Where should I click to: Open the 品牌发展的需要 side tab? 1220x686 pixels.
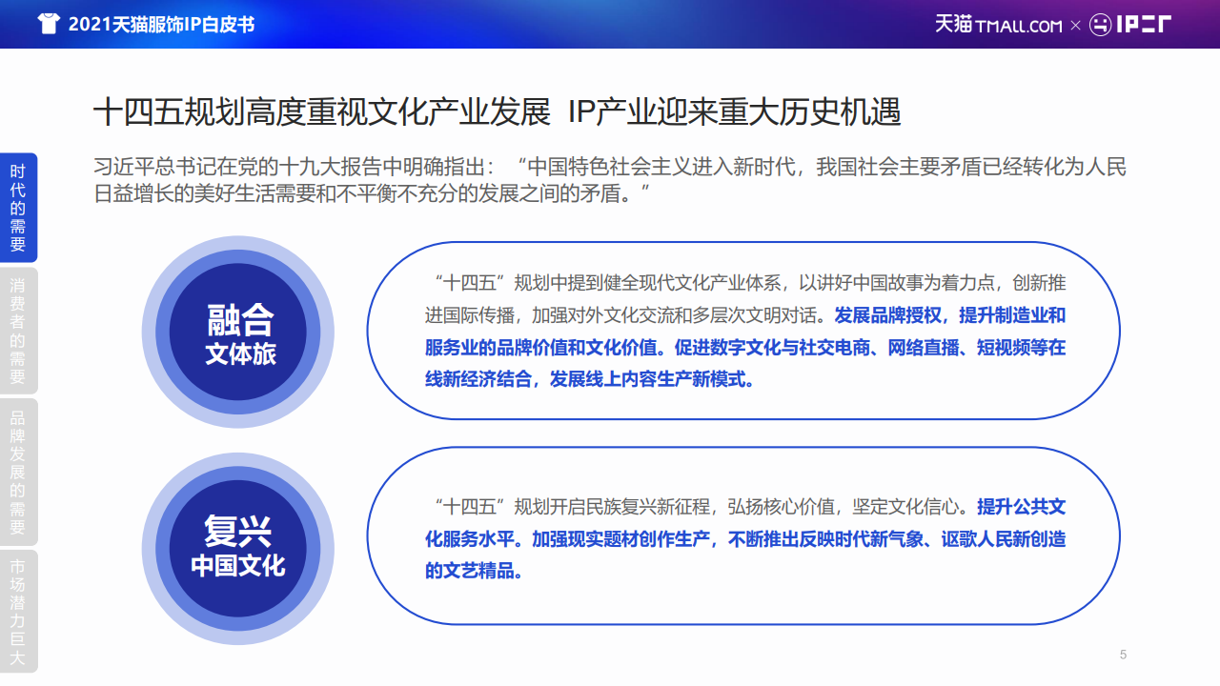[18, 472]
